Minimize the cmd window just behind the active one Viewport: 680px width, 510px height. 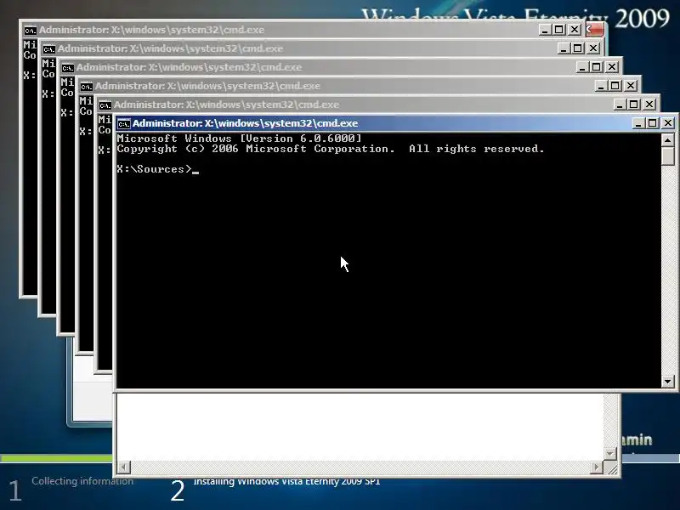(620, 105)
